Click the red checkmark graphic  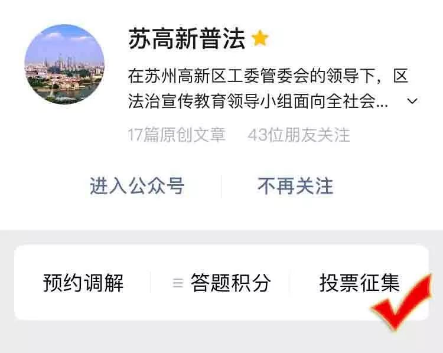click(401, 303)
